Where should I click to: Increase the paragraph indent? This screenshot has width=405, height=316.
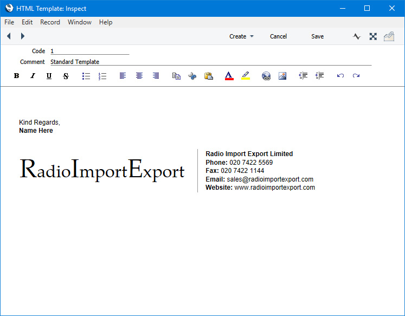pos(319,76)
